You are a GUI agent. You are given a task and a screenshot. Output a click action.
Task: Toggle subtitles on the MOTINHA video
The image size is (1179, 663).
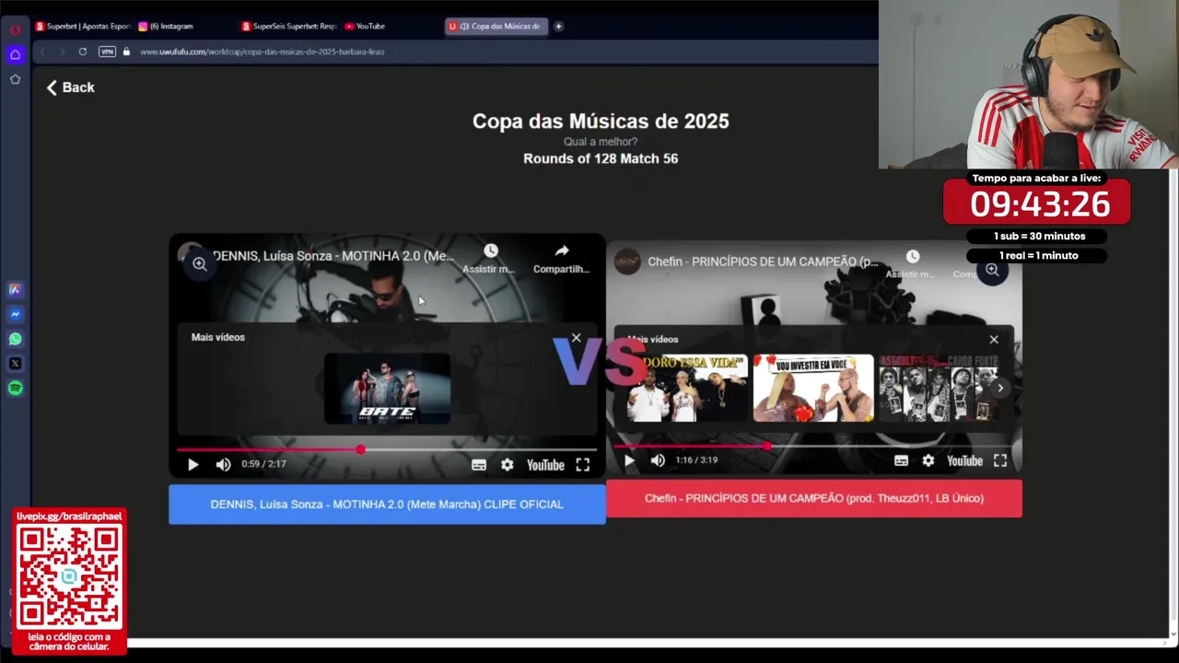pos(479,465)
